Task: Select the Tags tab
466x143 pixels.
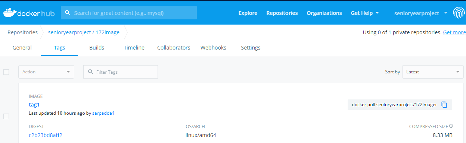Action: click(x=59, y=48)
